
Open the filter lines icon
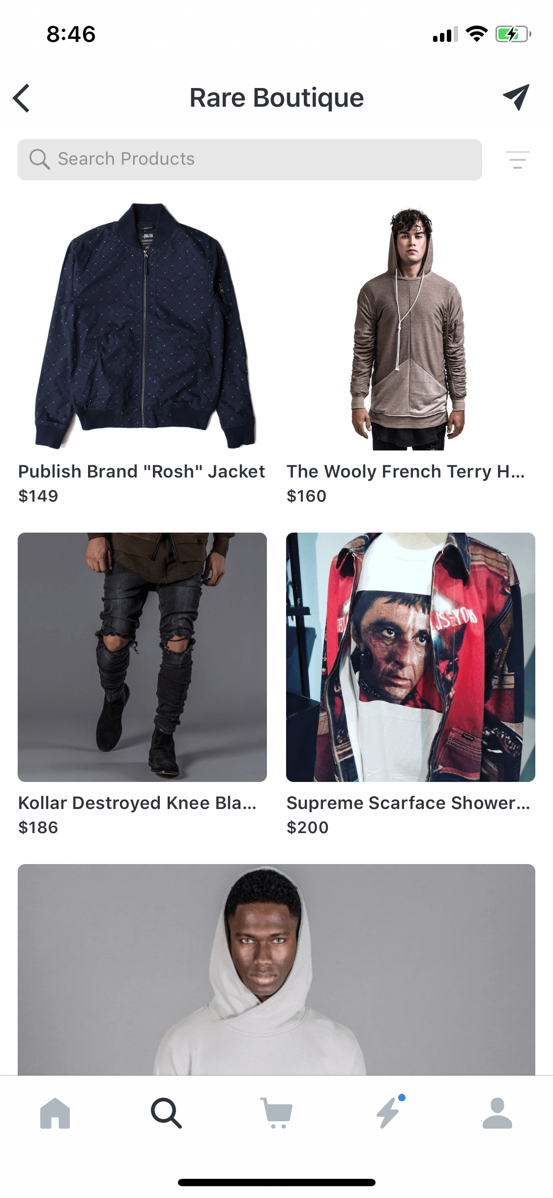pyautogui.click(x=518, y=160)
